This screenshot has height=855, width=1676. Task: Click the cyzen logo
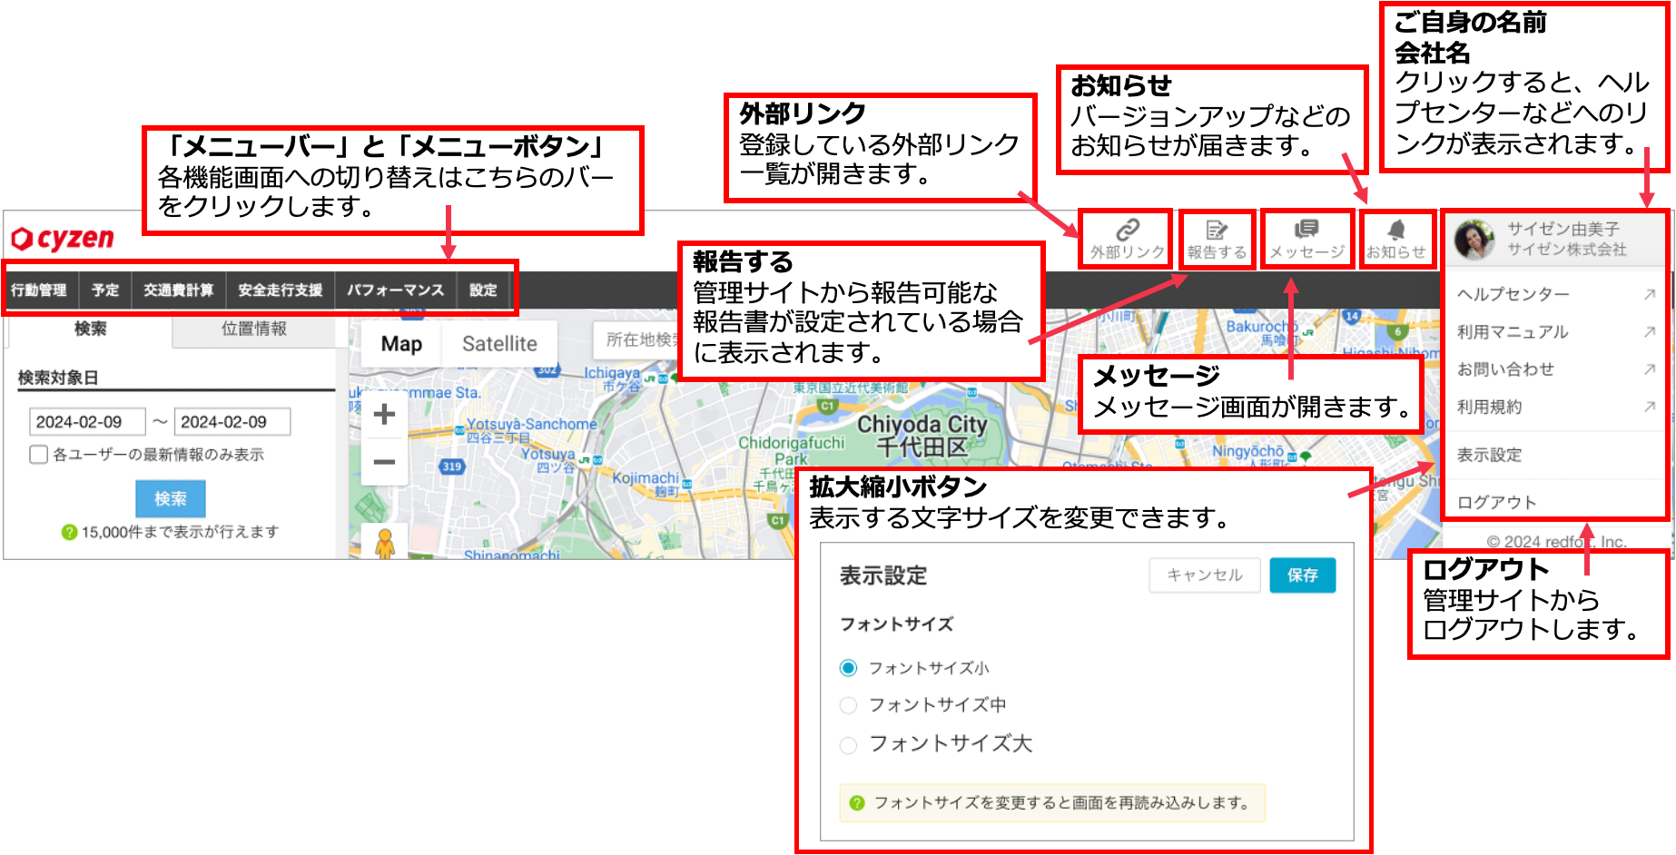[x=63, y=239]
